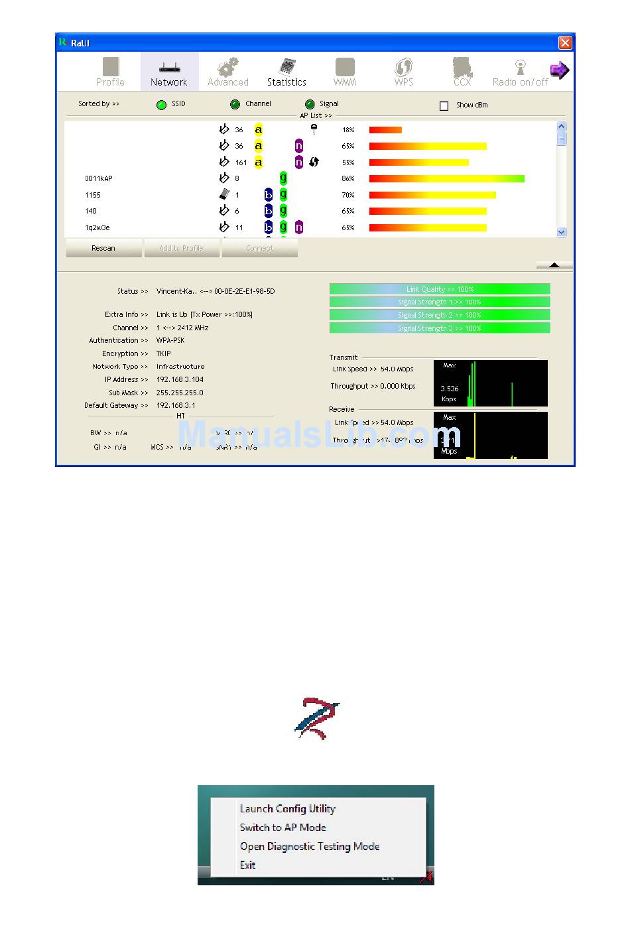Click the WPA-PSK authentication value
The height and width of the screenshot is (941, 630).
[170, 340]
